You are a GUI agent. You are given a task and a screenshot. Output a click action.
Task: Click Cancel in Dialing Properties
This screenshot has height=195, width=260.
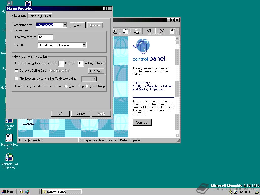pyautogui.click(x=81, y=113)
